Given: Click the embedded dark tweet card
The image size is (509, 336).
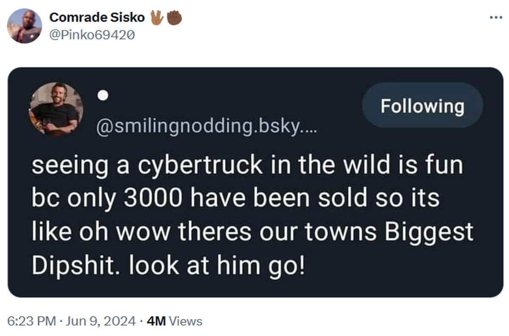Looking at the screenshot, I should (x=255, y=182).
